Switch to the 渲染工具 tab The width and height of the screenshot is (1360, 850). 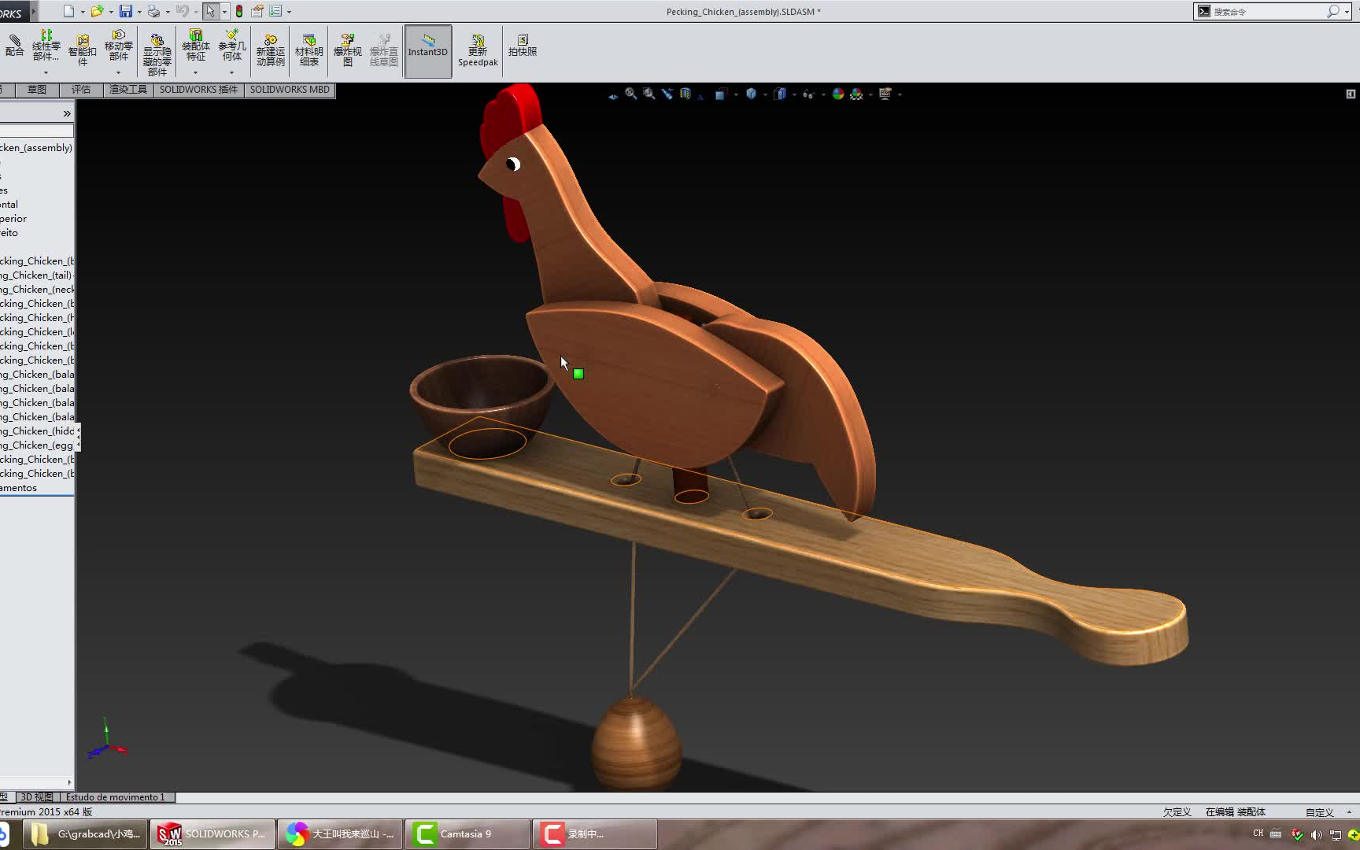(128, 90)
